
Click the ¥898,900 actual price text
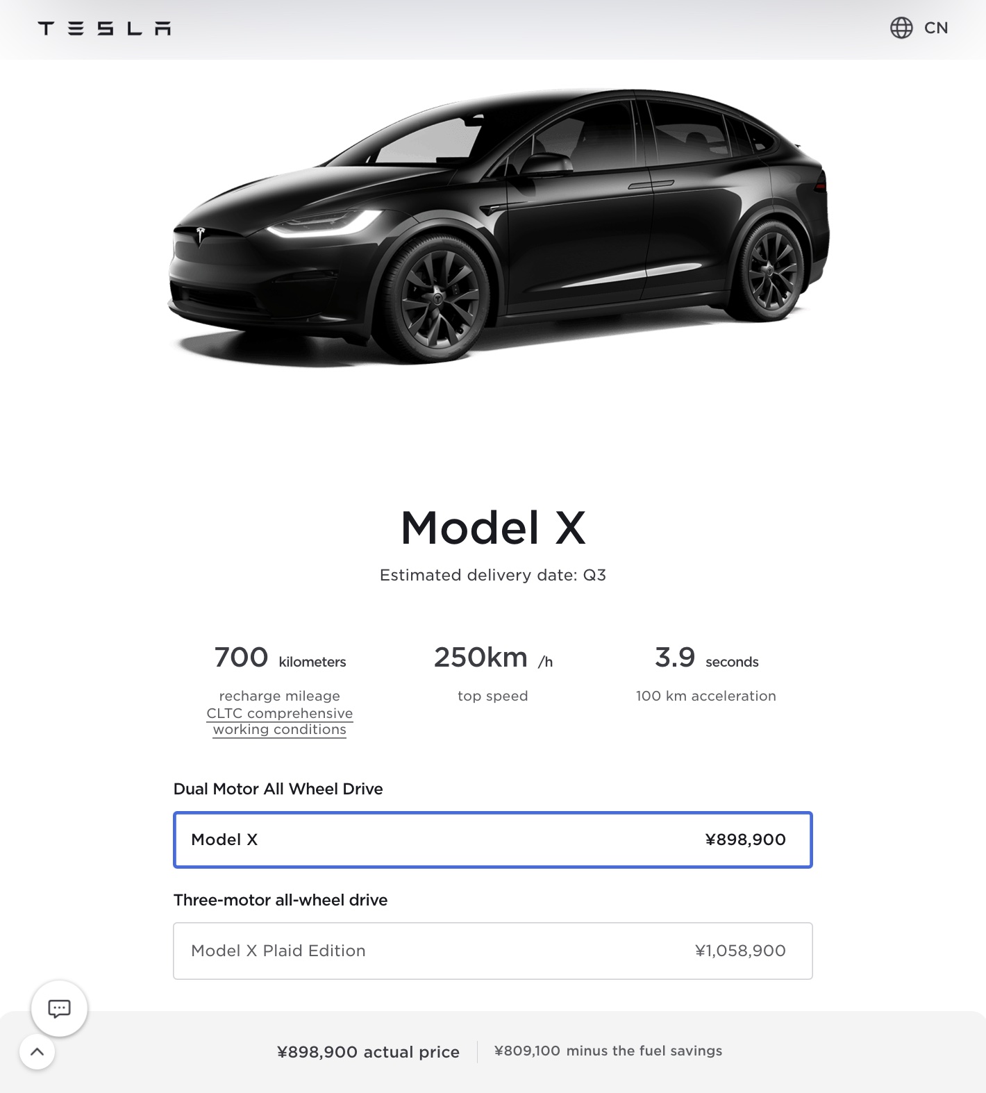point(368,1052)
